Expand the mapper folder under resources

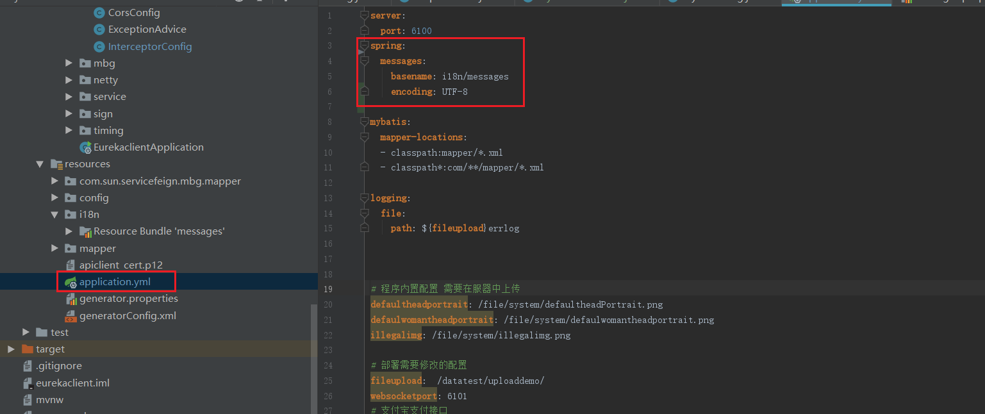click(54, 249)
